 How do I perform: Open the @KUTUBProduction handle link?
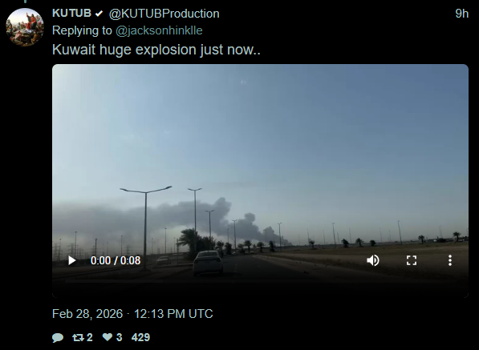[164, 14]
